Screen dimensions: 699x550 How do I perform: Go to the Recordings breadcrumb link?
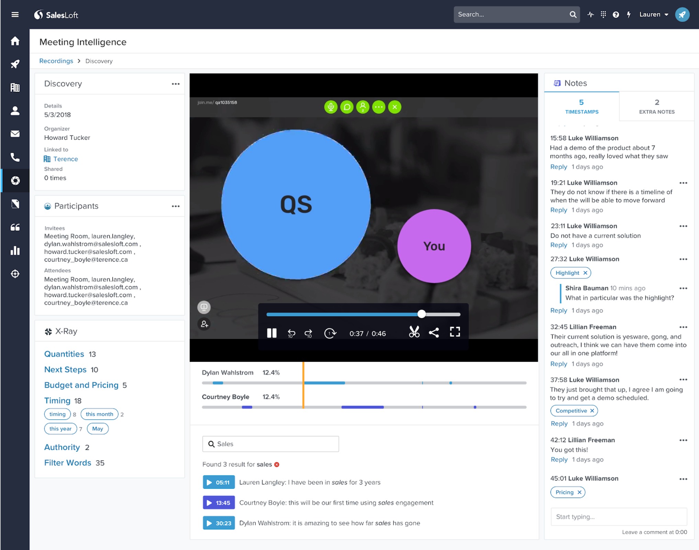(56, 61)
